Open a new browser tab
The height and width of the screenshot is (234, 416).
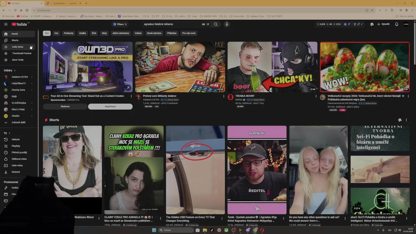[x=86, y=3]
